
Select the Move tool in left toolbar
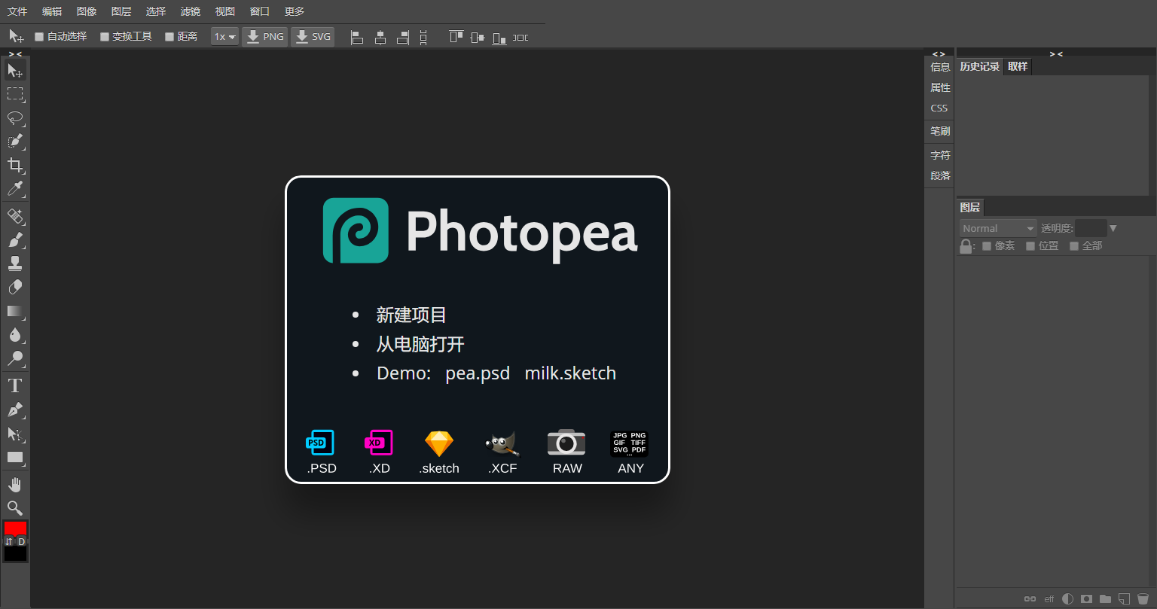[x=15, y=71]
